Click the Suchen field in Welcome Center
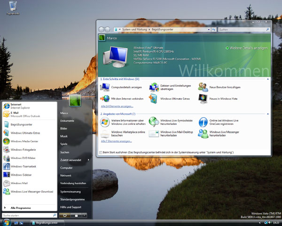 pos(244,30)
